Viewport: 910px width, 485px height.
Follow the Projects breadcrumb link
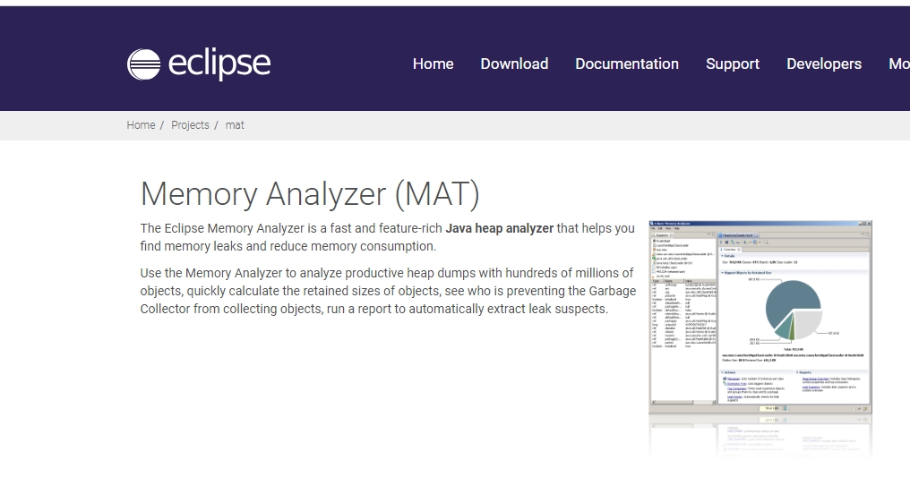[190, 125]
